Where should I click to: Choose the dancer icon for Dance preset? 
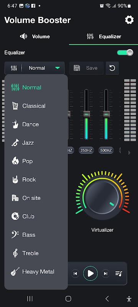15,124
